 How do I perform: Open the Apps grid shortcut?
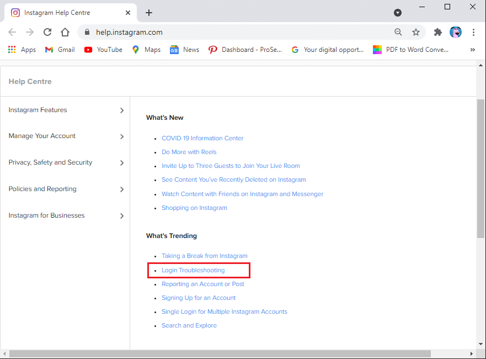22,50
